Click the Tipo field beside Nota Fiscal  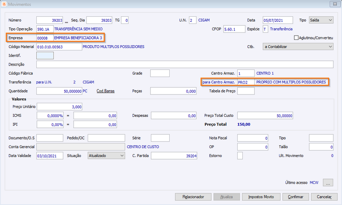(x=321, y=138)
